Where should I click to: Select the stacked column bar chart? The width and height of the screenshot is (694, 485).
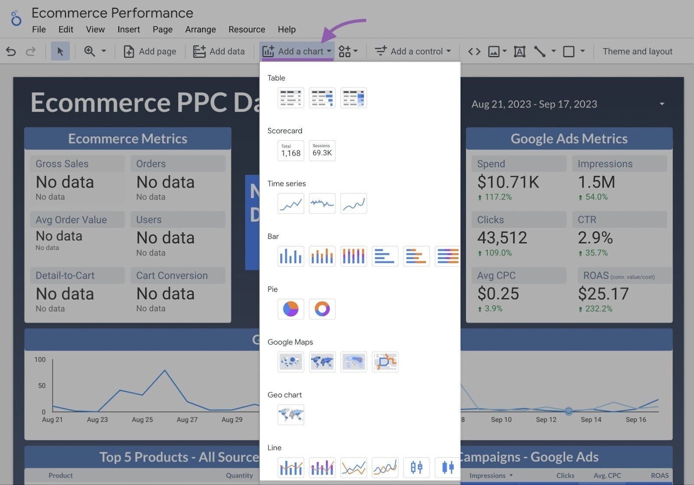[x=354, y=256]
